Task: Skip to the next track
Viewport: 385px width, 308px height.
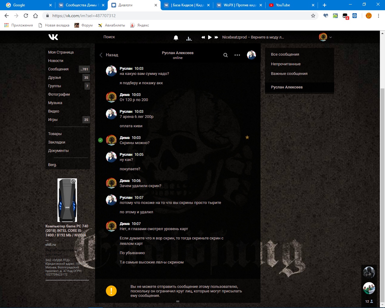Action: tap(217, 37)
